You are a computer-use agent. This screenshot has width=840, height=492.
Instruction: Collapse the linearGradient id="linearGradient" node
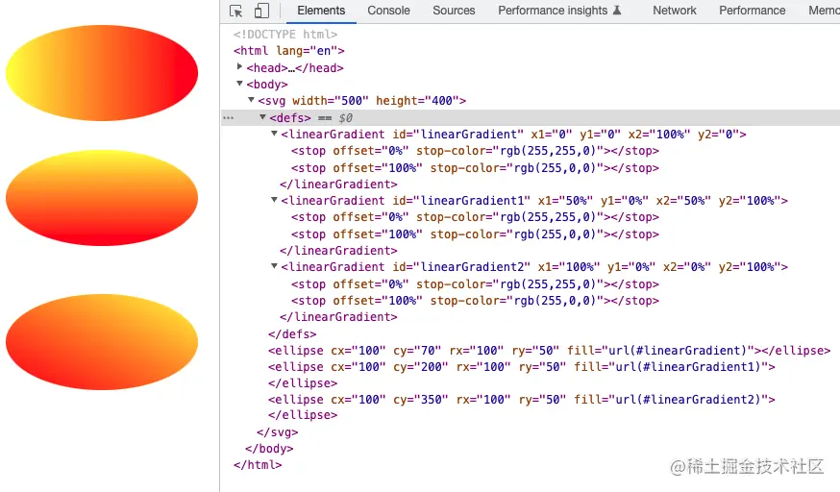pos(274,134)
